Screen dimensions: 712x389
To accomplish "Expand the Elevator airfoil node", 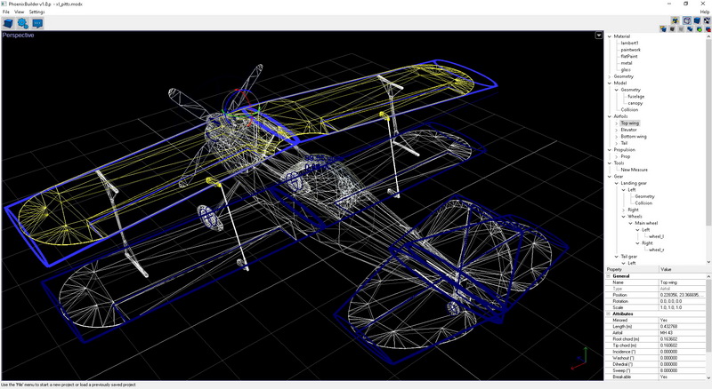I will coord(616,130).
